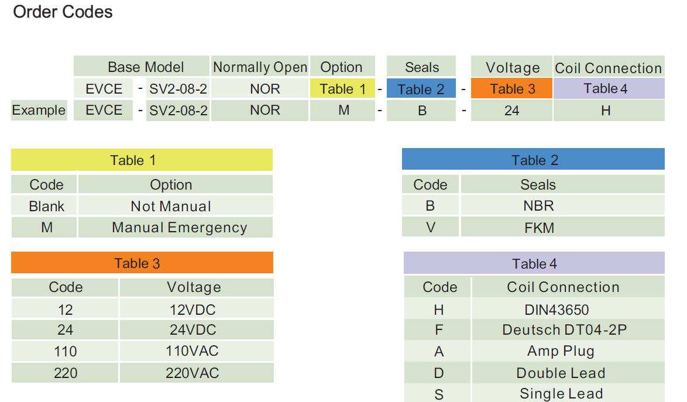Click the yellow "Table 1" cell in the order code row
Image resolution: width=687 pixels, height=402 pixels.
pos(343,89)
